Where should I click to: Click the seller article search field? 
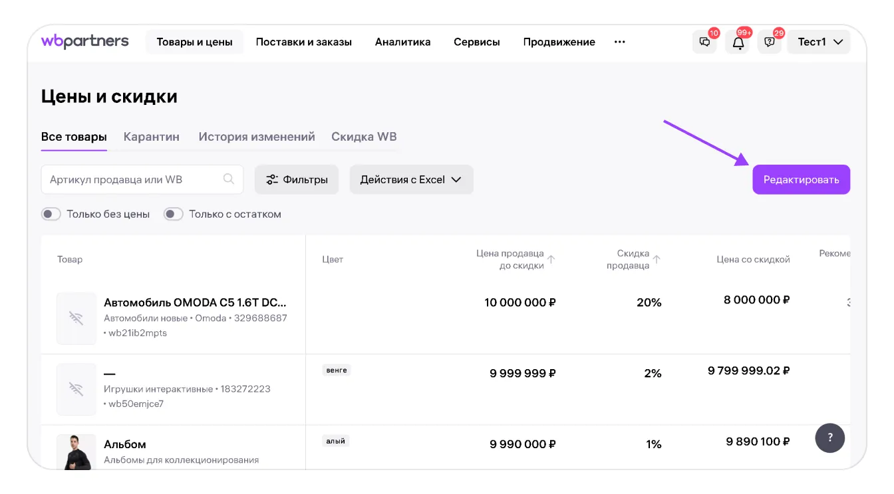(x=133, y=180)
